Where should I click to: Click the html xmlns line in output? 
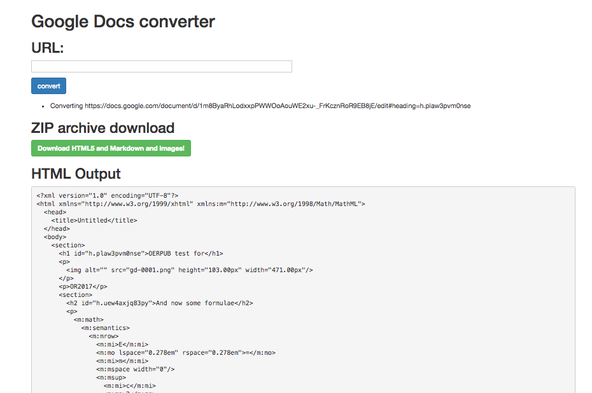[x=201, y=203]
